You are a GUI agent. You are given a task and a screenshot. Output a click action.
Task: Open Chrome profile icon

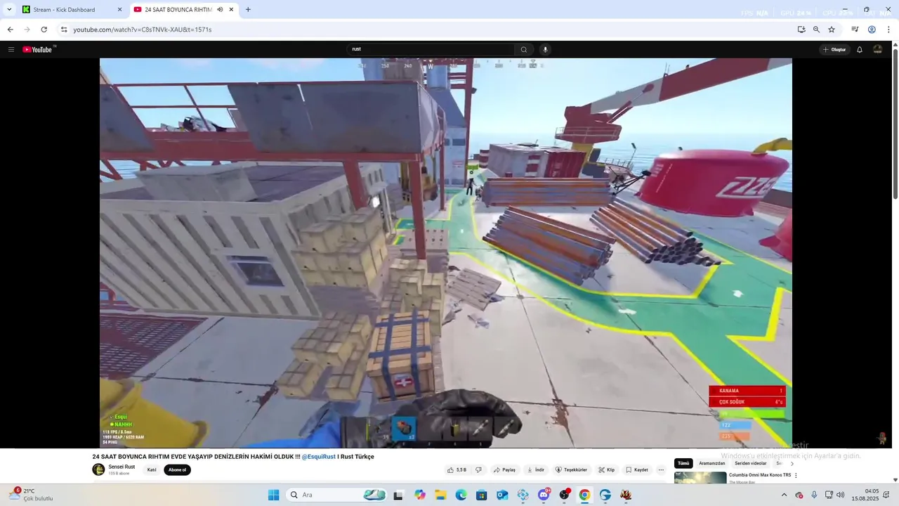pos(872,30)
